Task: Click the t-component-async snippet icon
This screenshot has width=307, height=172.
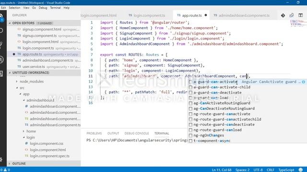Action: (x=190, y=141)
